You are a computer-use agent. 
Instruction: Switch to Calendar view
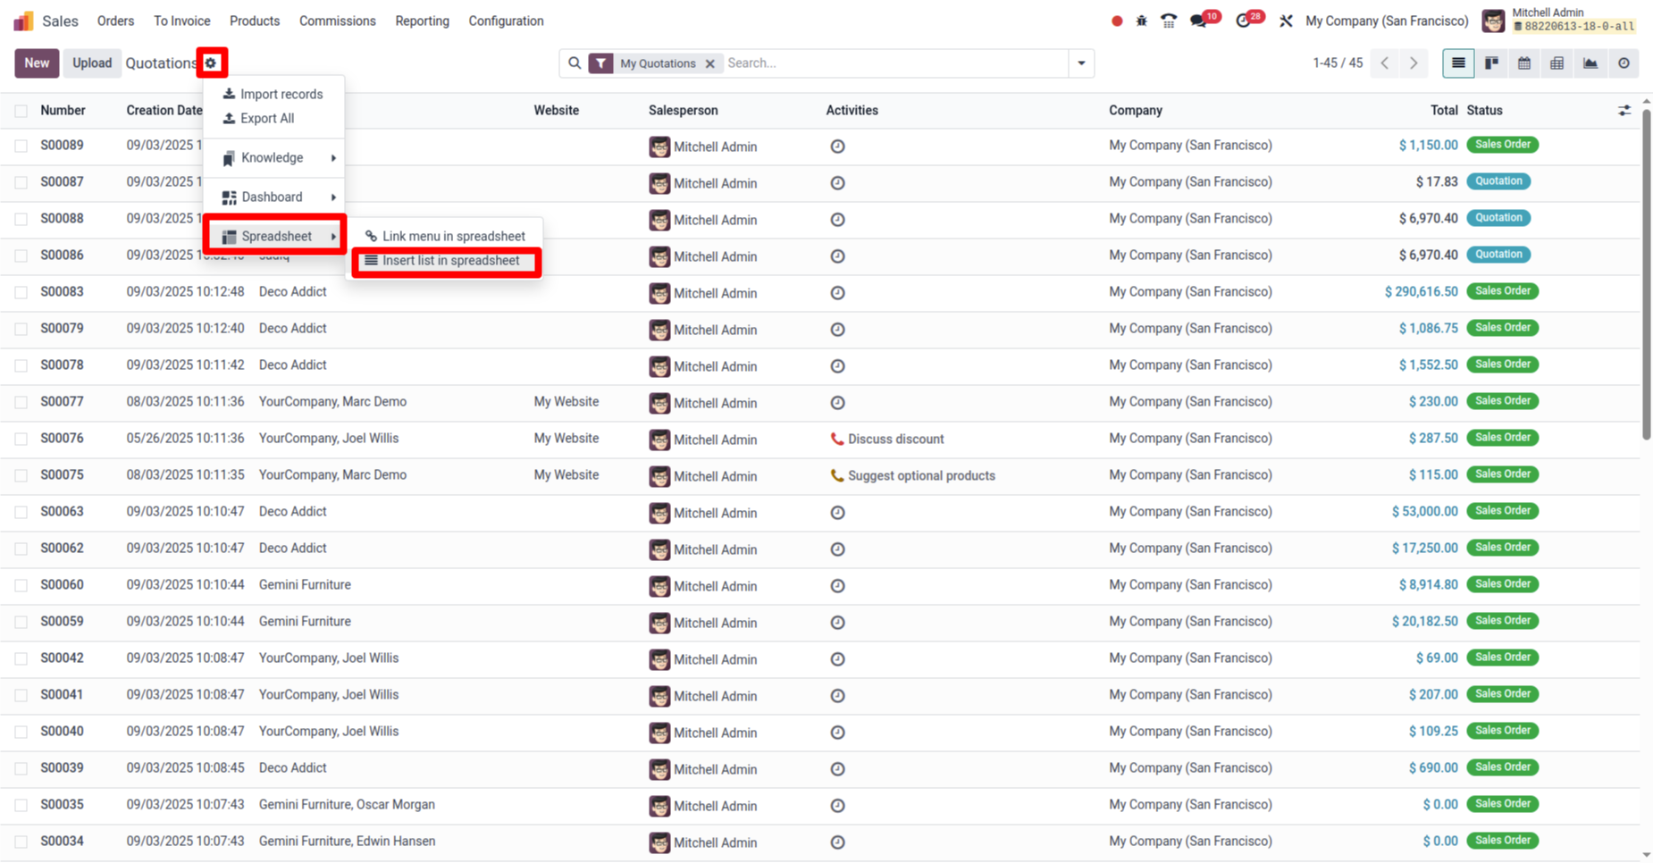point(1524,63)
